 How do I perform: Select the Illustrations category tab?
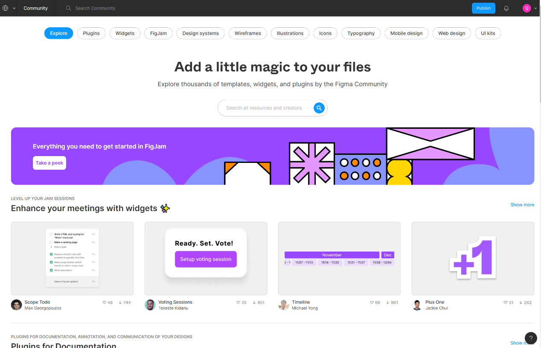pyautogui.click(x=290, y=33)
